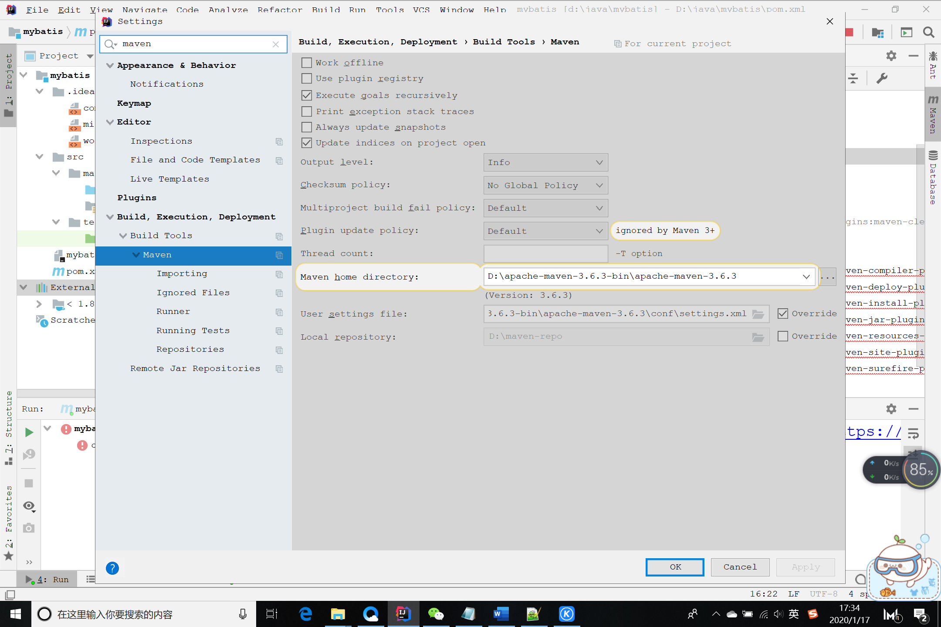Toggle Override for User settings file
Screen dimensions: 941x627
coord(782,313)
